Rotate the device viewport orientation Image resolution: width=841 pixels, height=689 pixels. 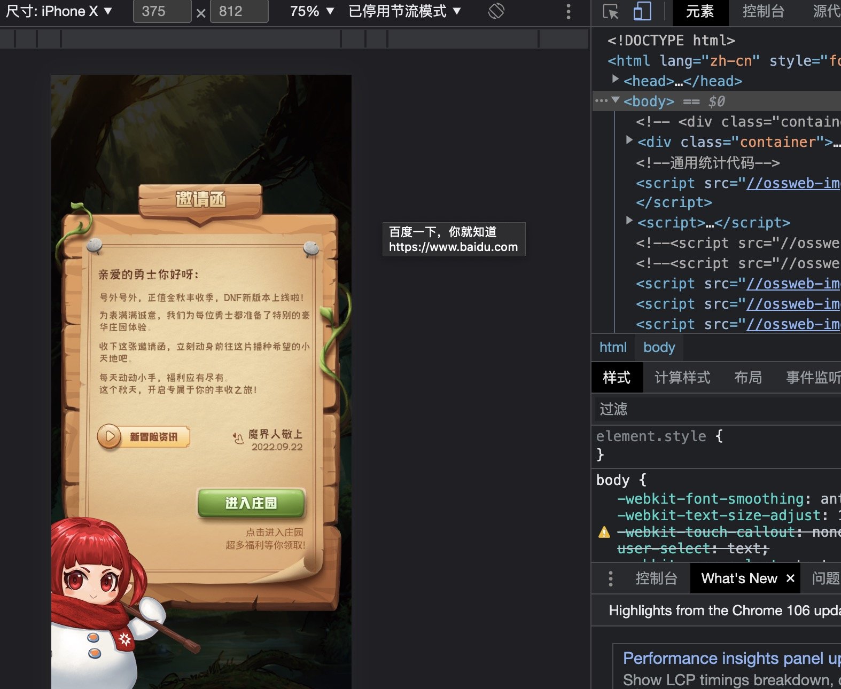(496, 11)
